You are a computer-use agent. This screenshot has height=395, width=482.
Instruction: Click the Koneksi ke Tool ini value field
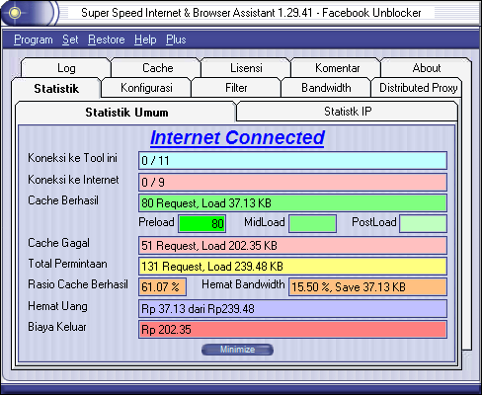click(x=292, y=161)
